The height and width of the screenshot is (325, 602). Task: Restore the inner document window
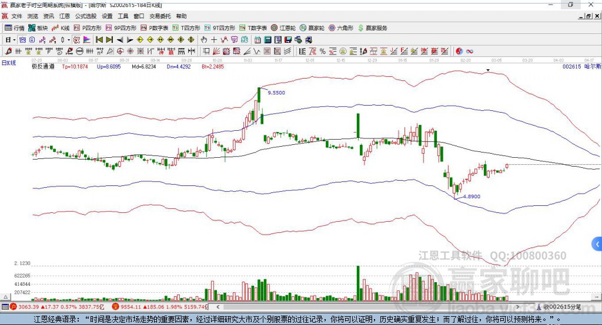point(588,16)
